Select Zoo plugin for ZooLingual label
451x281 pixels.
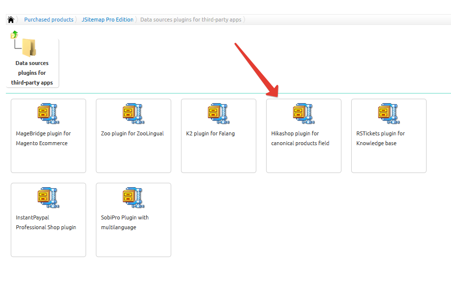132,133
